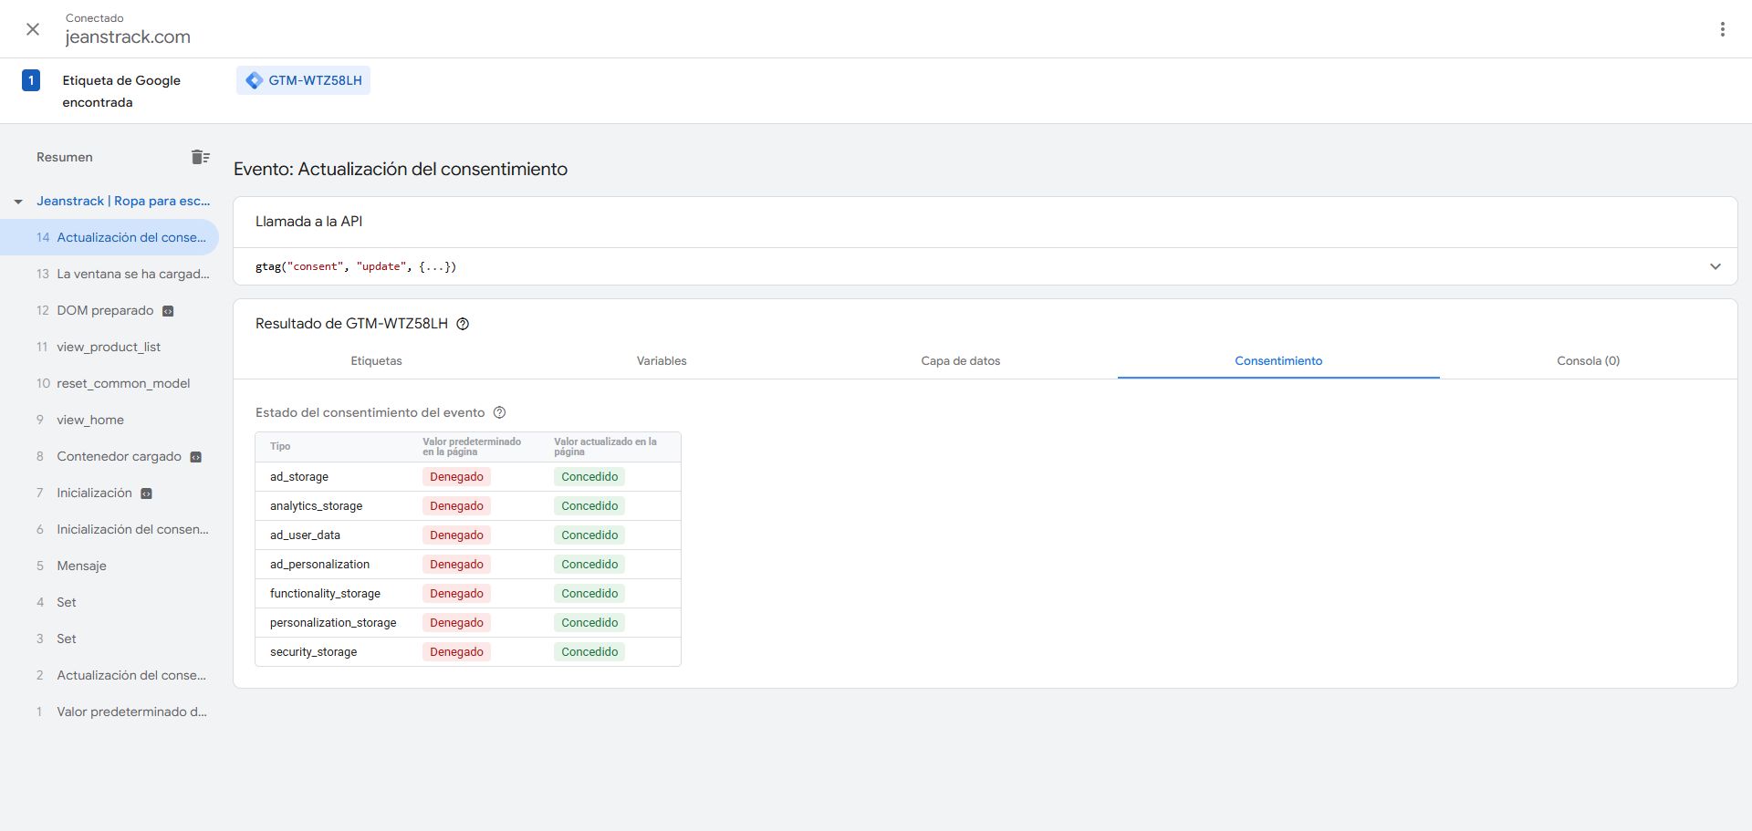Click the ad_storage type cell
Screen dimensions: 1752x831
coord(299,477)
